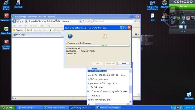The height and width of the screenshot is (110, 195).
Task: Open the Tools menu
Action: (42, 26)
